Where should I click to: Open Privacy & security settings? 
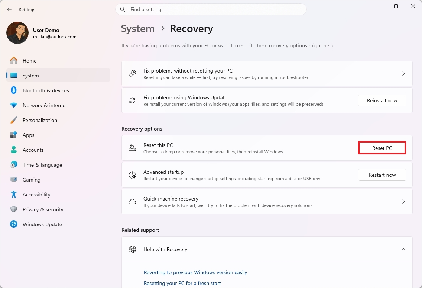[x=43, y=209]
